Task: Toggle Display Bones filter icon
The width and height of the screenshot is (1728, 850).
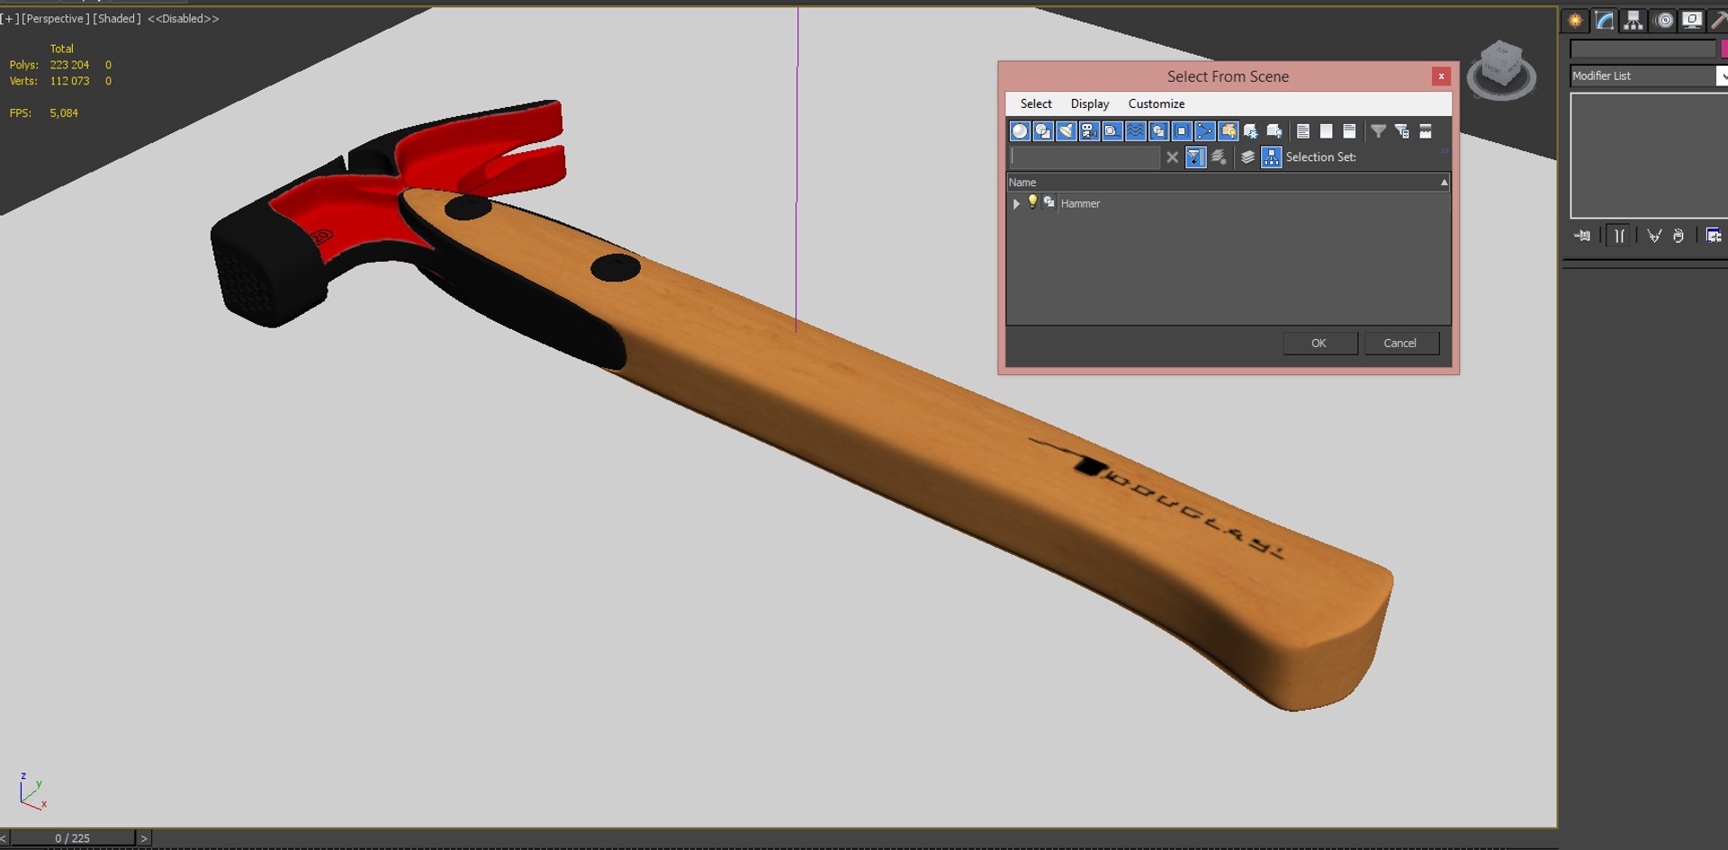Action: pos(1205,131)
